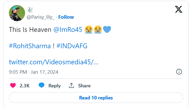Image resolution: width=189 pixels, height=108 pixels.
Task: Open the tweet info circle icon
Action: (179, 72)
